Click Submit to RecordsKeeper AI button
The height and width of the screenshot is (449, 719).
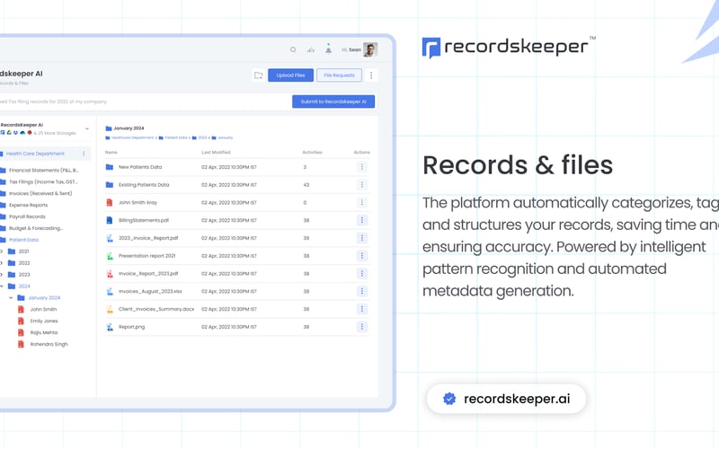click(x=333, y=101)
